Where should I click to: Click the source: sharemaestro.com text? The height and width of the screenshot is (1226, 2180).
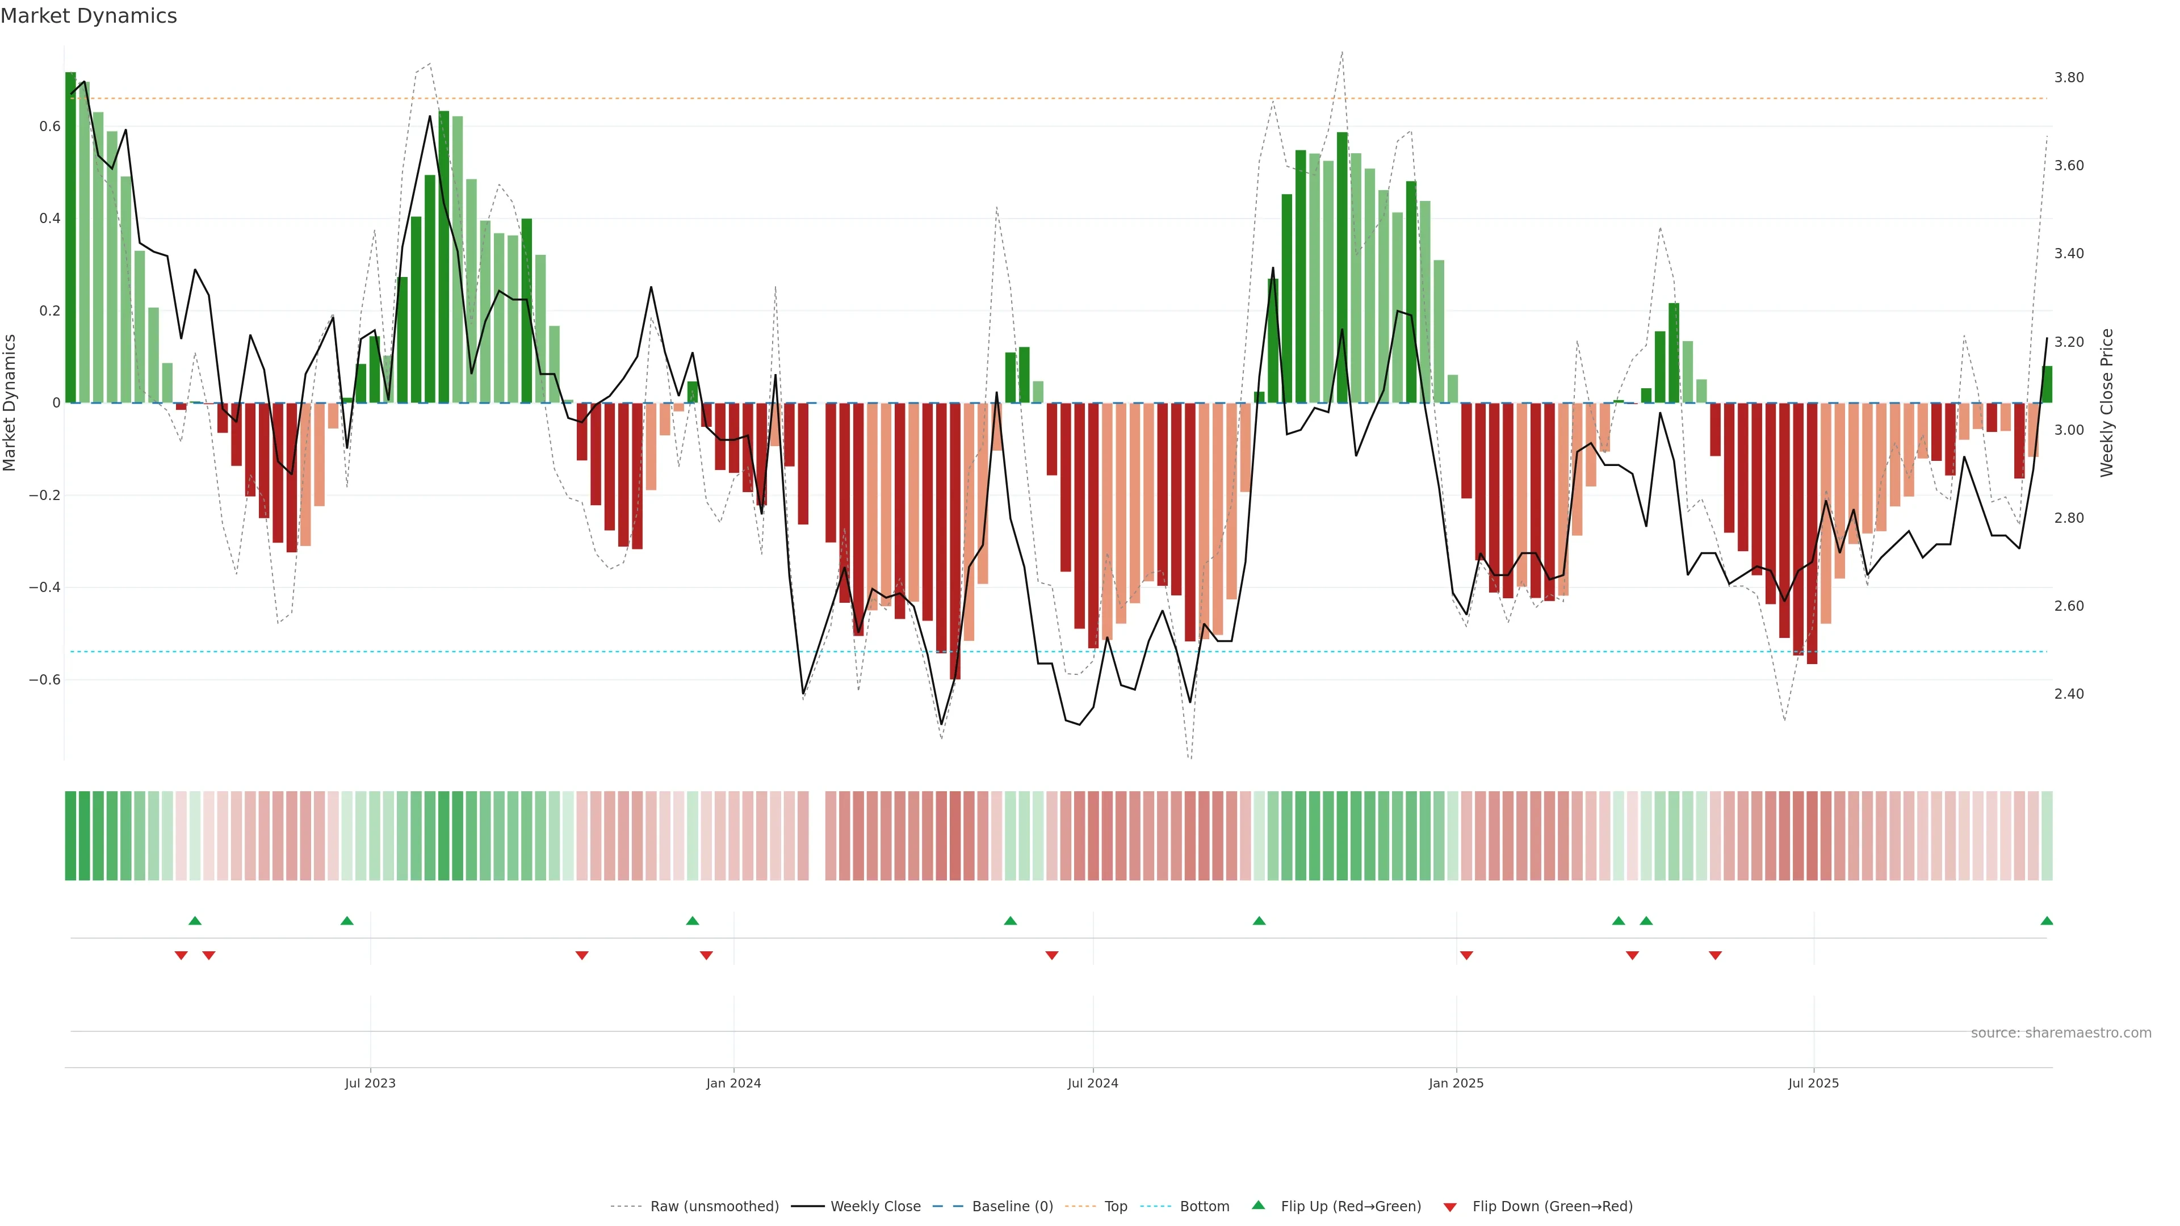pos(2061,1032)
